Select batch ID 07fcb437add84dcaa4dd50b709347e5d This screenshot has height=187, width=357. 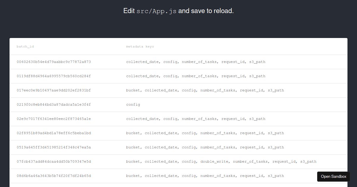tap(54, 161)
